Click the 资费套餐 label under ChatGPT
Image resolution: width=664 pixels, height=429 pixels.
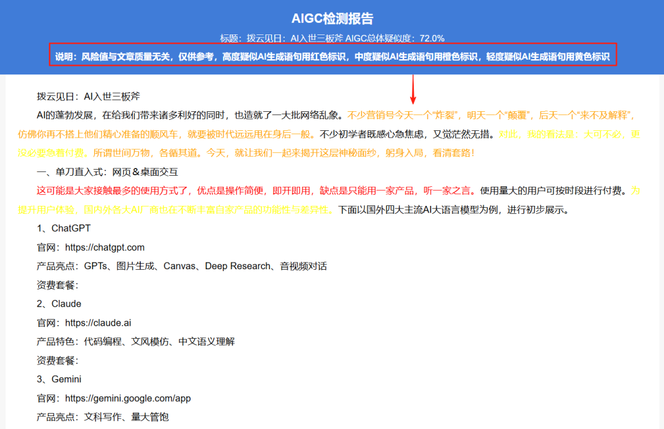click(x=58, y=285)
